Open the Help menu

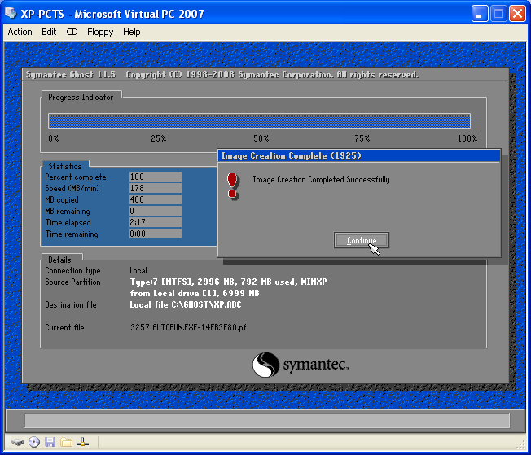click(131, 32)
